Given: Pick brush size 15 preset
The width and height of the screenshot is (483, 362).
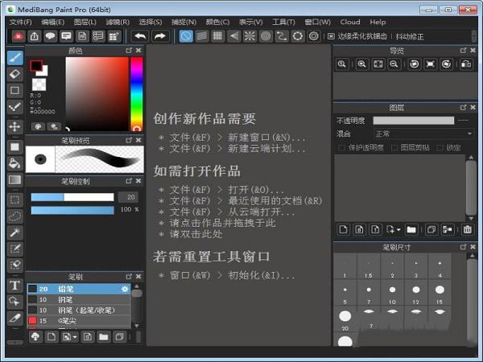Looking at the screenshot, I should tap(440, 294).
